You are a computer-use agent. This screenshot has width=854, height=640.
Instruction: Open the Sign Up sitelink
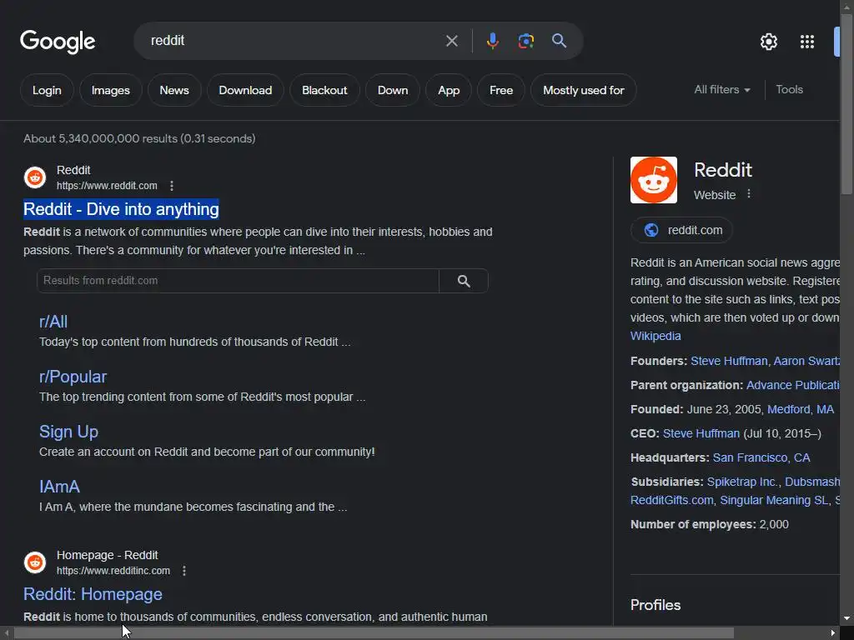tap(68, 432)
